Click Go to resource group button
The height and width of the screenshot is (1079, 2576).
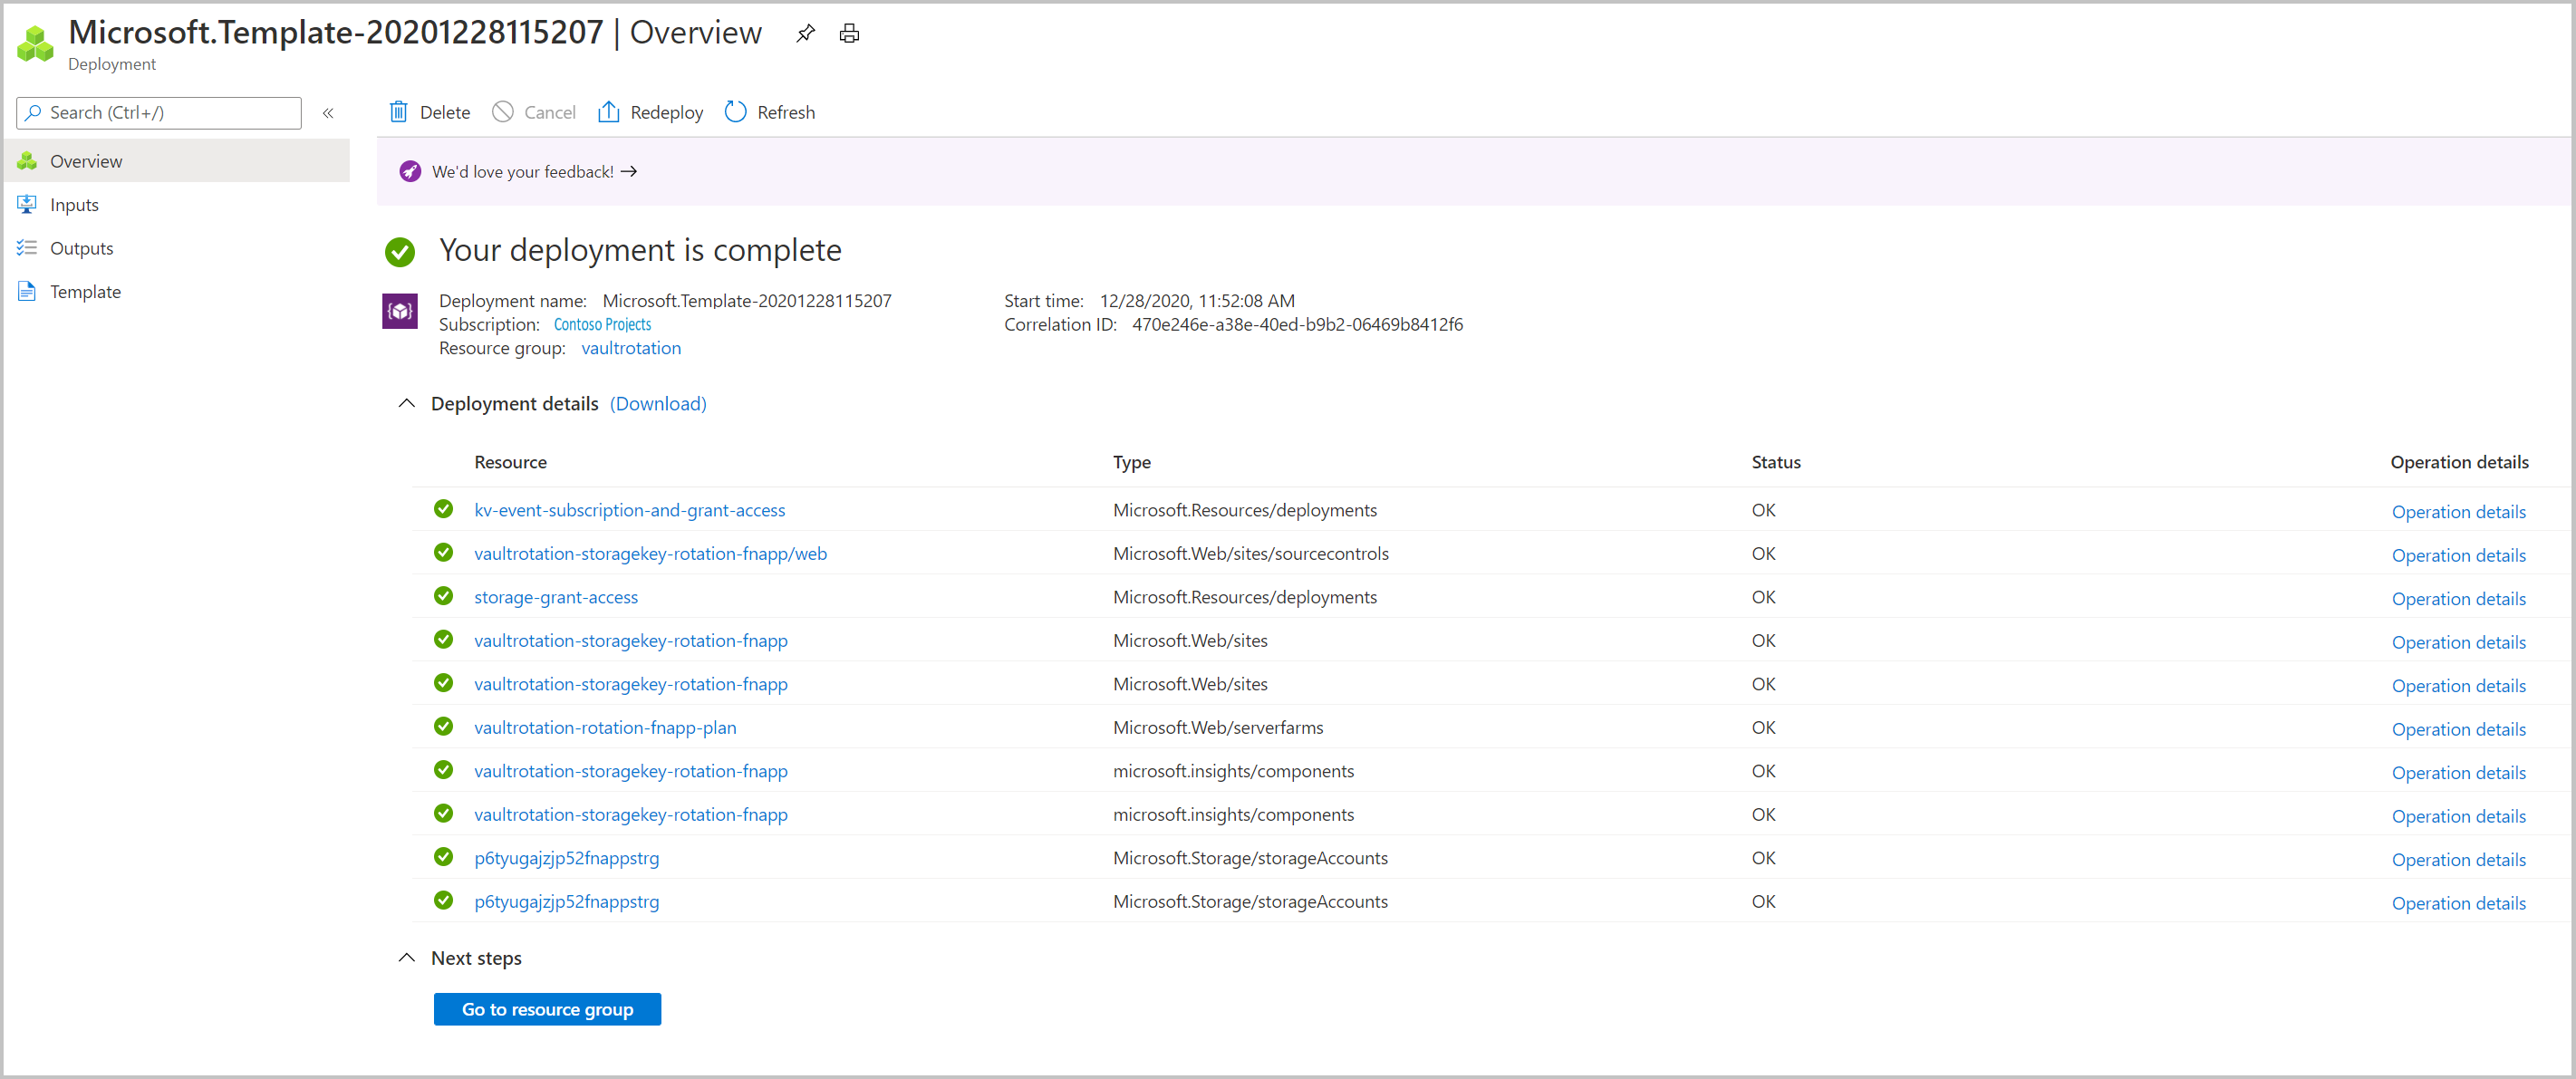(x=547, y=1008)
